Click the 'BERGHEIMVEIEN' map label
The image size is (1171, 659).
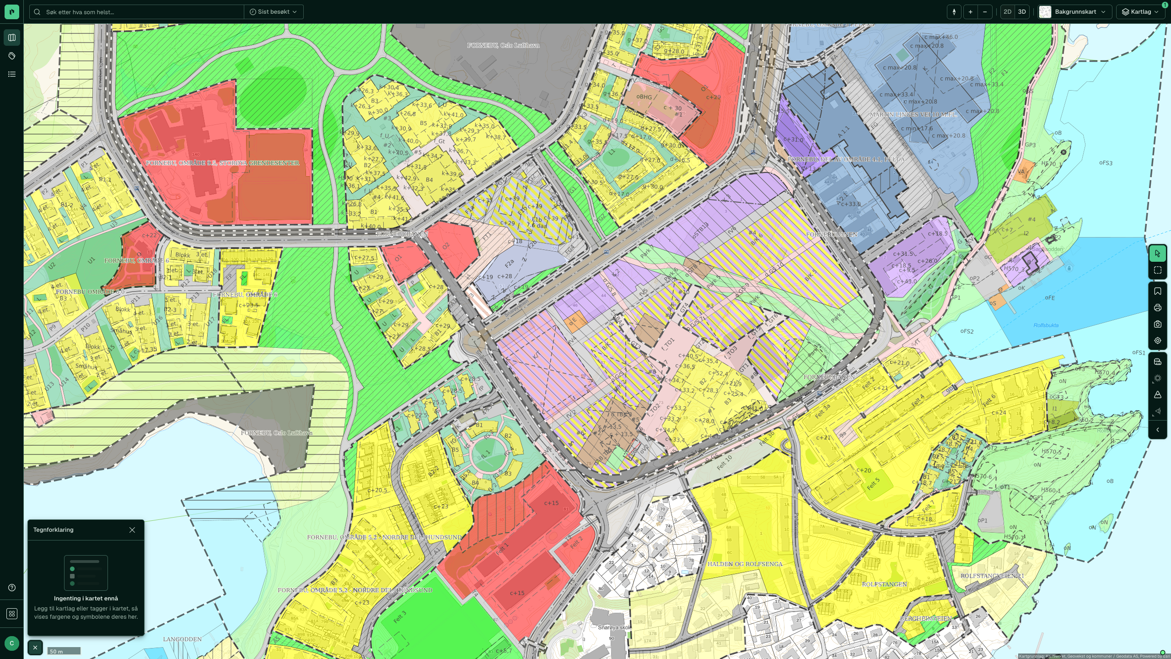click(x=926, y=618)
